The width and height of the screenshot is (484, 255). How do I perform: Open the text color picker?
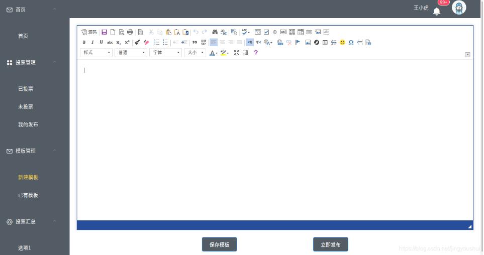pos(213,53)
